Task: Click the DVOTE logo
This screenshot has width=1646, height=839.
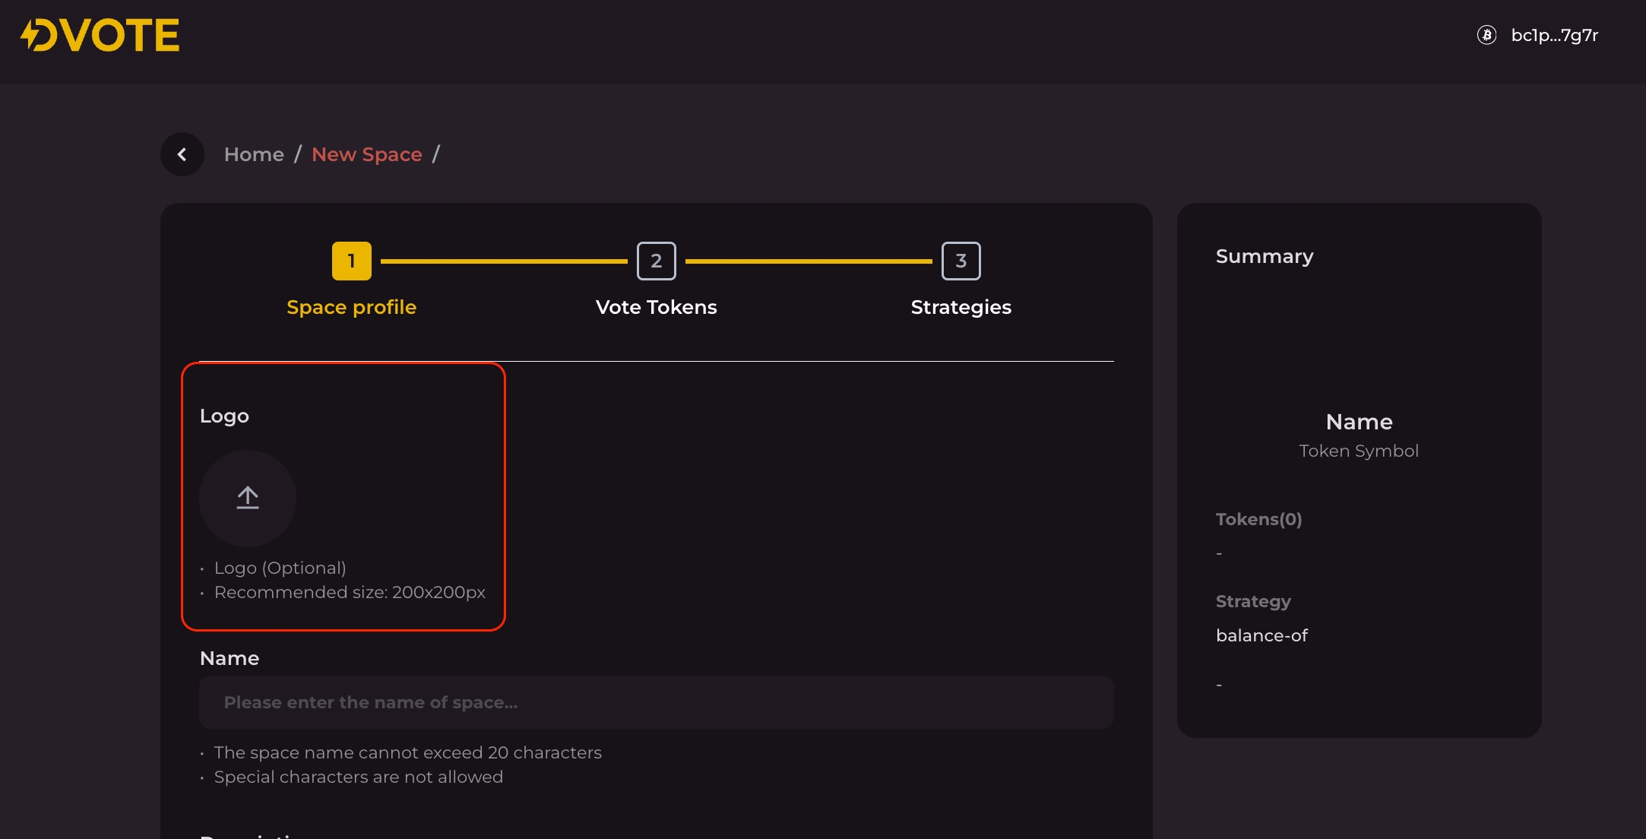Action: (x=100, y=35)
